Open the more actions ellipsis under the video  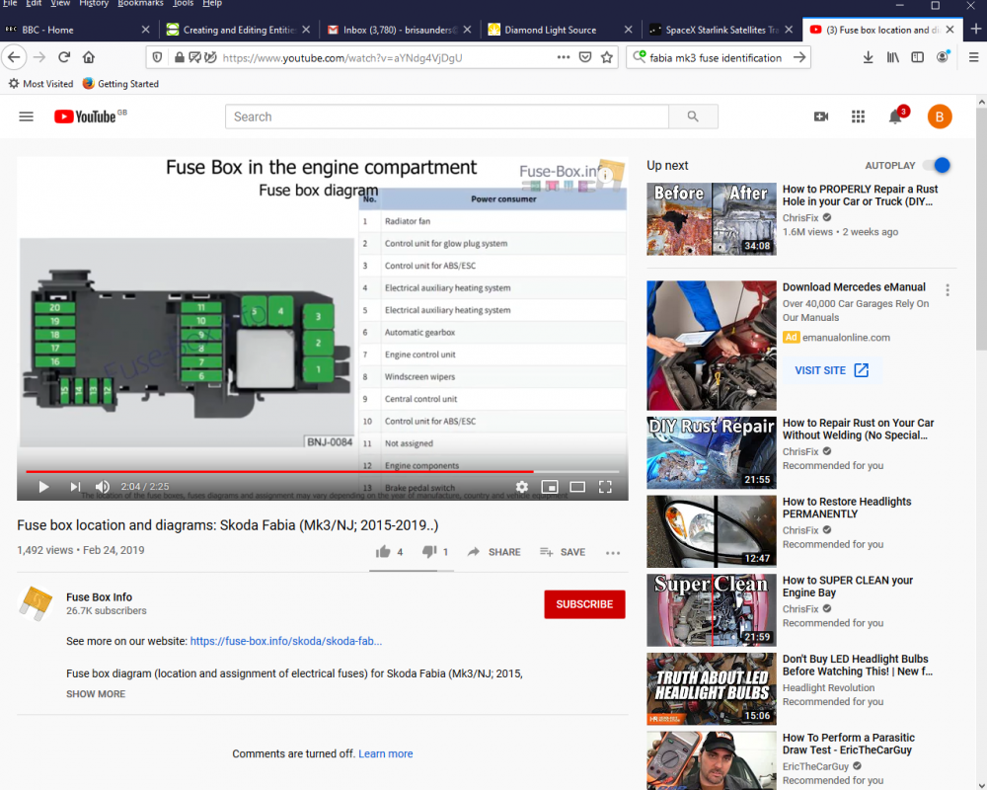[x=613, y=552]
